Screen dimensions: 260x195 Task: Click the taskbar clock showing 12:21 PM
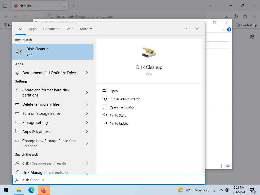[x=238, y=190]
